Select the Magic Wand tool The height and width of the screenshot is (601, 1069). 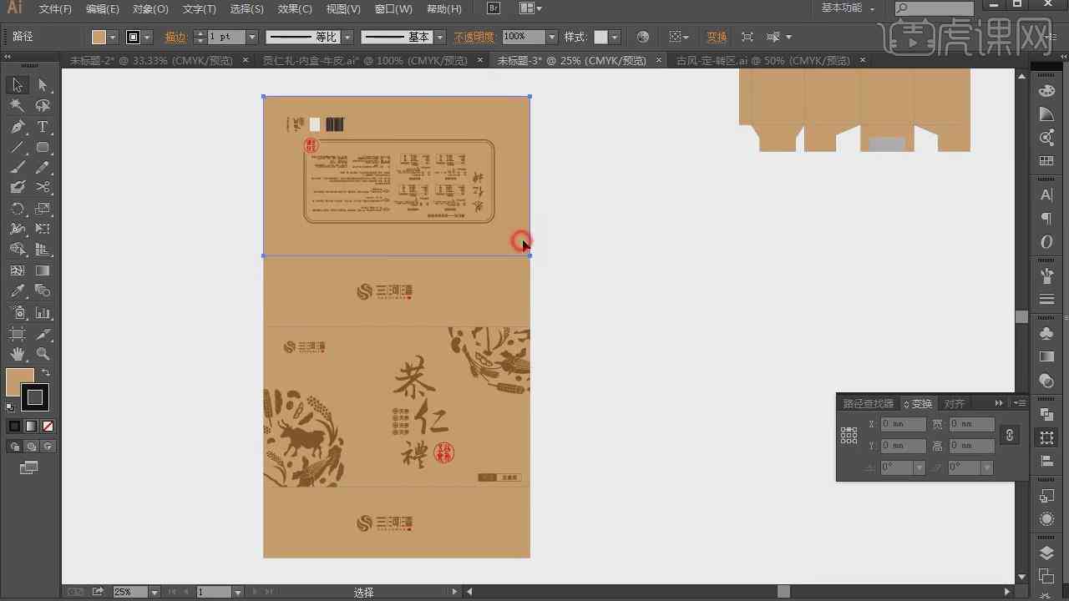[x=17, y=106]
